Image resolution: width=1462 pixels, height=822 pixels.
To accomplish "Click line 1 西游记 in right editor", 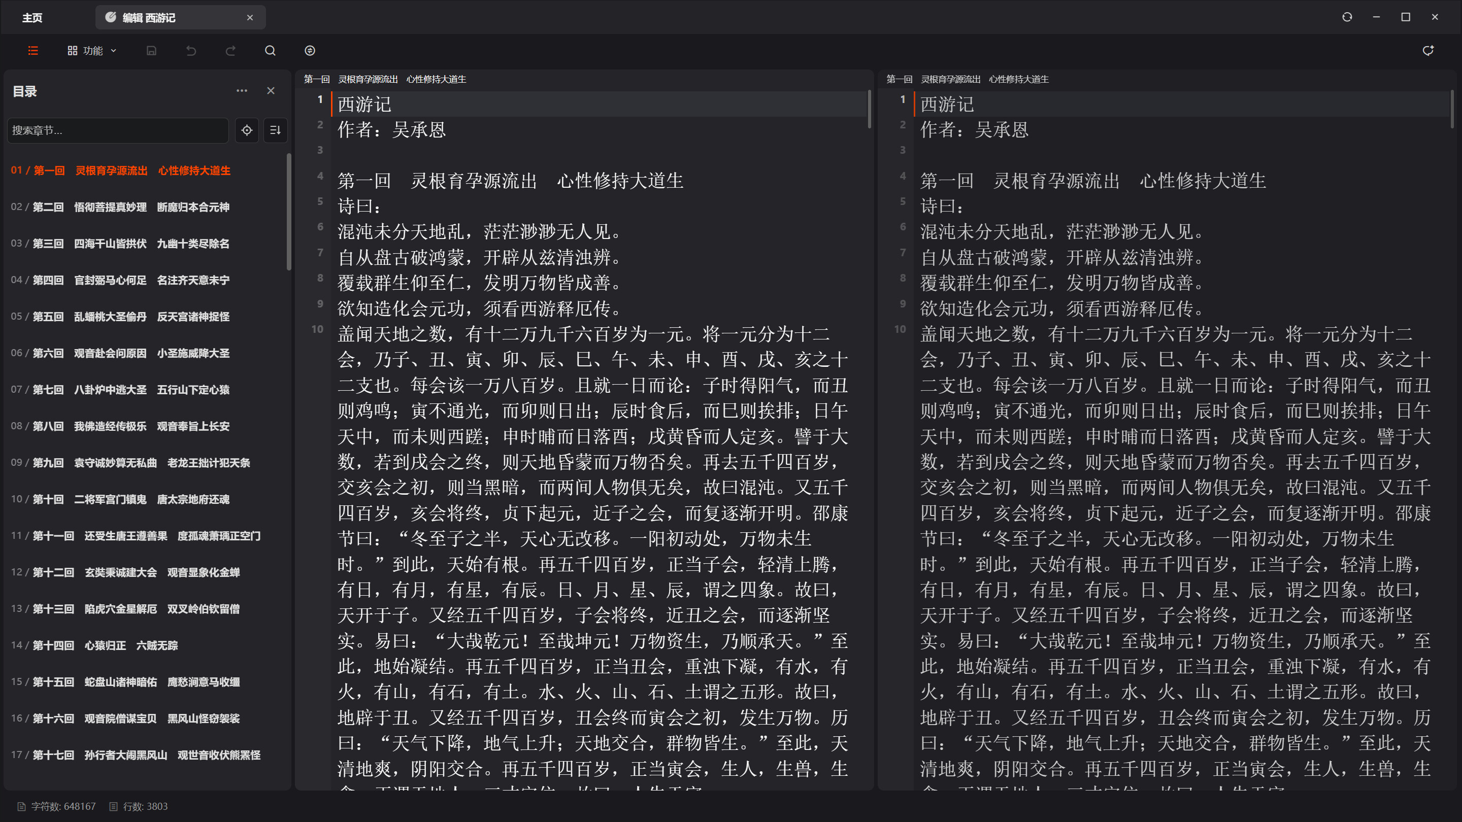I will click(x=947, y=105).
